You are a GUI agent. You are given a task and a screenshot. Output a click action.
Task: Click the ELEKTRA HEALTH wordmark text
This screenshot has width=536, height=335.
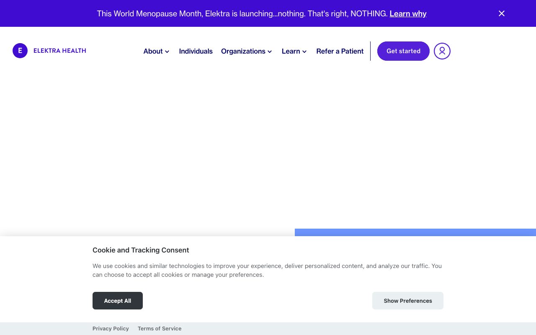click(x=60, y=51)
